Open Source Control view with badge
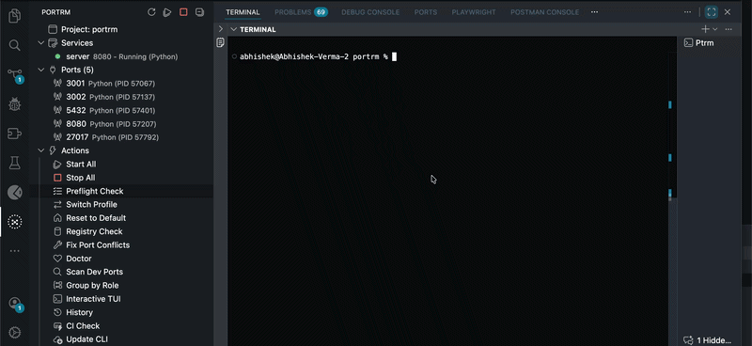The height and width of the screenshot is (346, 752). (x=15, y=75)
